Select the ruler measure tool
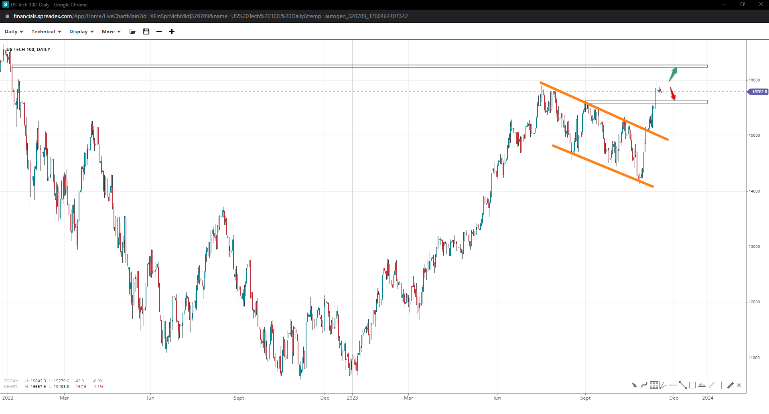Image resolution: width=769 pixels, height=414 pixels. click(x=730, y=385)
